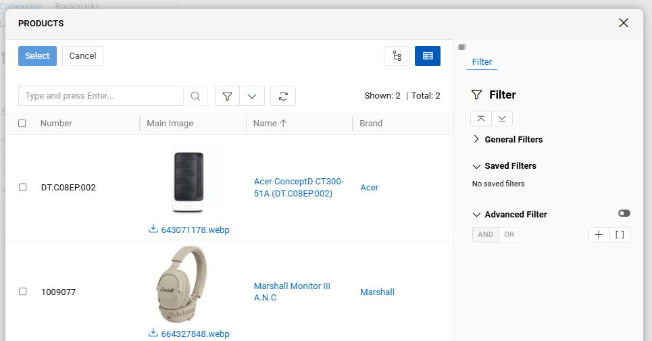Download the 664327848.webp image

coord(153,333)
